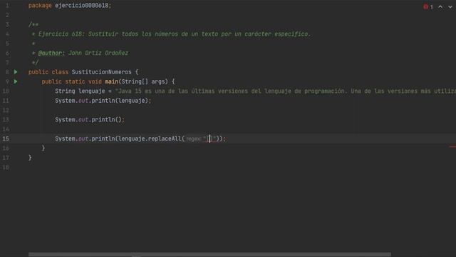Image resolution: width=456 pixels, height=257 pixels.
Task: Click the @author tag in the Javadoc
Action: [x=51, y=53]
